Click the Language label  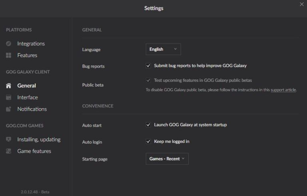click(x=91, y=49)
